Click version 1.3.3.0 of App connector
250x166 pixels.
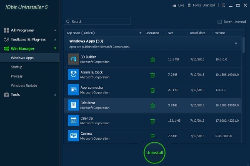tap(220, 90)
